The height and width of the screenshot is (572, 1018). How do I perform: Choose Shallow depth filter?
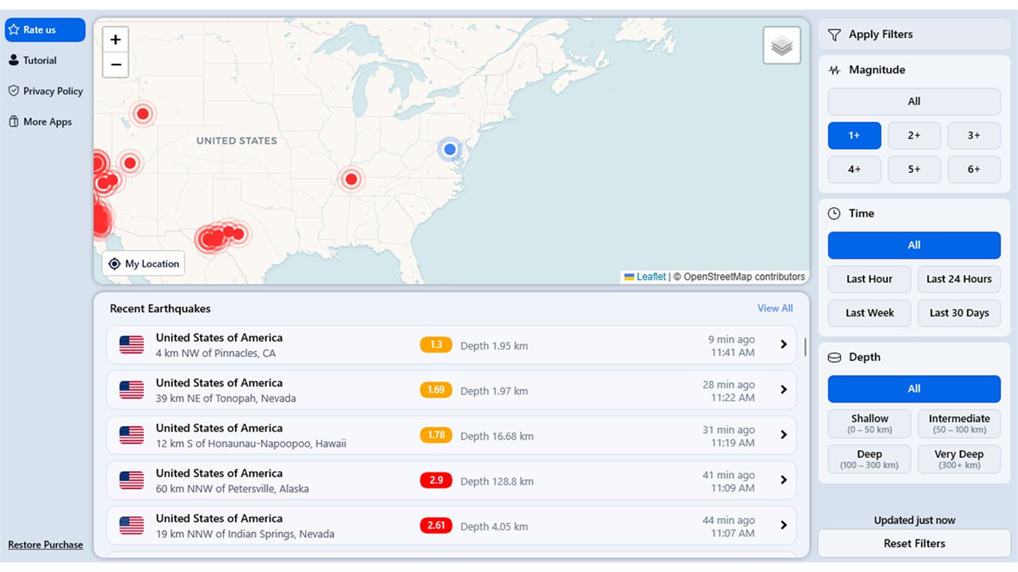tap(870, 424)
